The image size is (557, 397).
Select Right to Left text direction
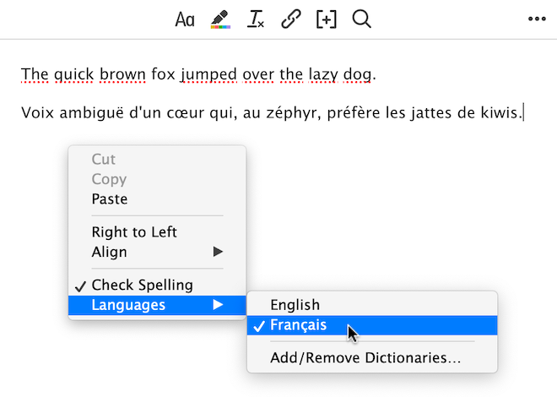[134, 231]
